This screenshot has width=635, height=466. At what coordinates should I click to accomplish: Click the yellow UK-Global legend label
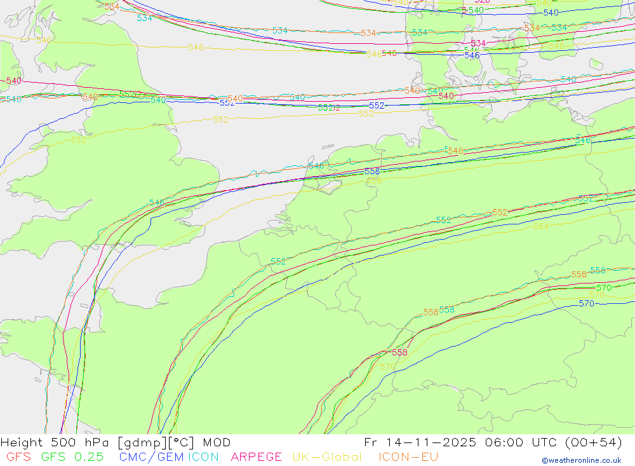(327, 456)
